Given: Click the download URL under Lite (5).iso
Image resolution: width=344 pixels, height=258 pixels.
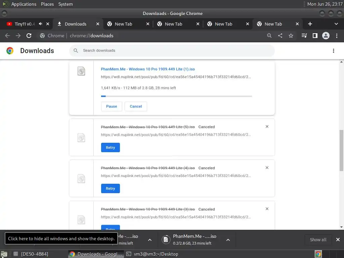Looking at the screenshot, I should point(176,135).
